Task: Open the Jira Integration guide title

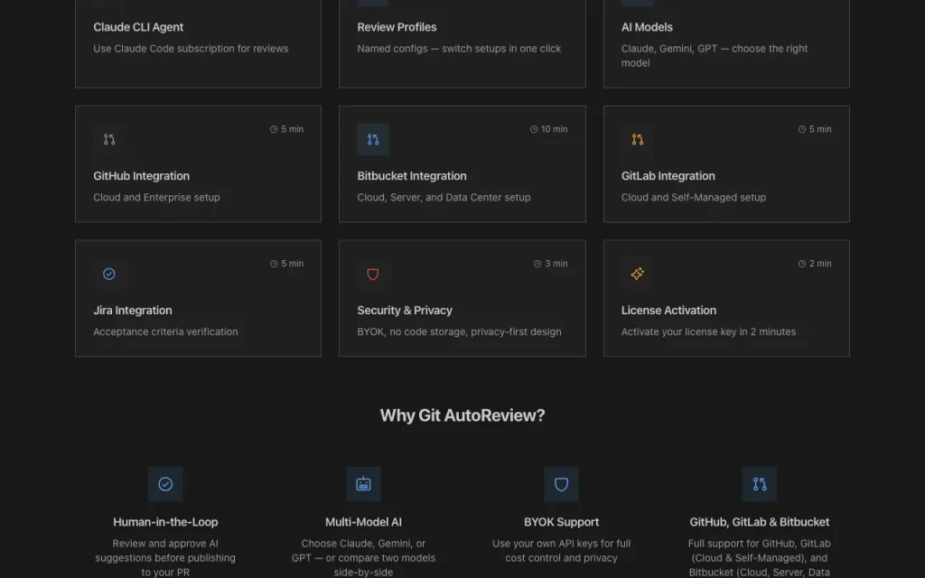Action: 133,311
